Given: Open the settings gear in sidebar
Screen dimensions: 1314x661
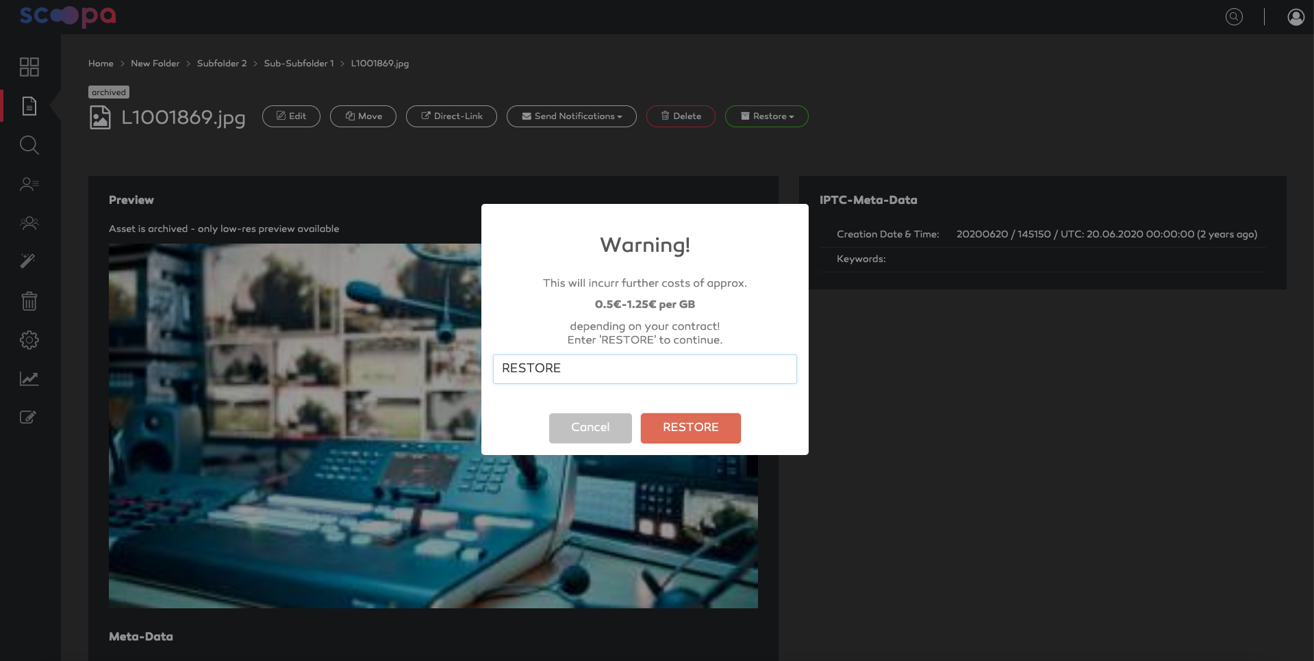Looking at the screenshot, I should (29, 340).
